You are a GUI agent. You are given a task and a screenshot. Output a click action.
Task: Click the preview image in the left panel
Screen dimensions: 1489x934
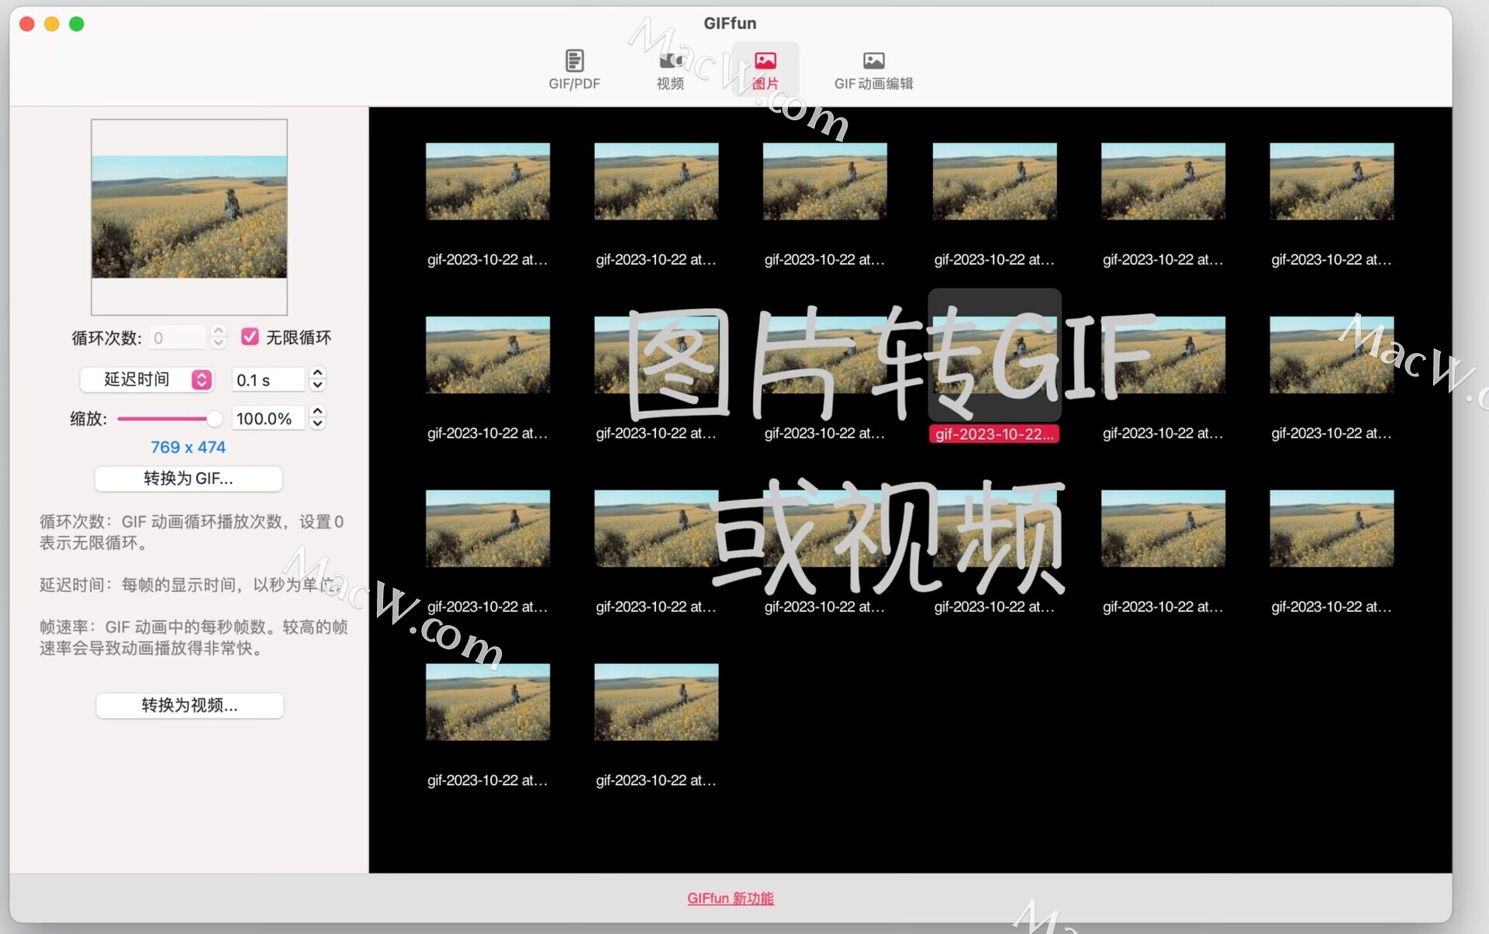point(189,216)
